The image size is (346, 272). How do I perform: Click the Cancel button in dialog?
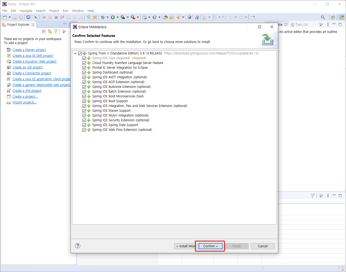coord(263,246)
